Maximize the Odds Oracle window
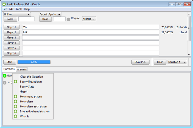Image resolution: width=193 pixels, height=128 pixels. (179, 4)
